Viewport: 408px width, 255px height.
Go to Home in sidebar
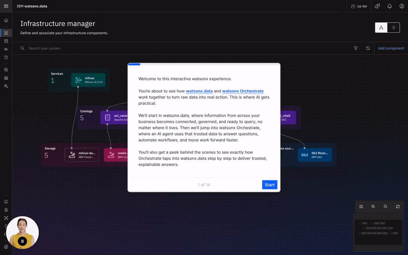click(6, 20)
